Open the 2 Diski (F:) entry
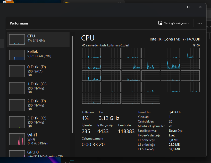 (x=38, y=105)
